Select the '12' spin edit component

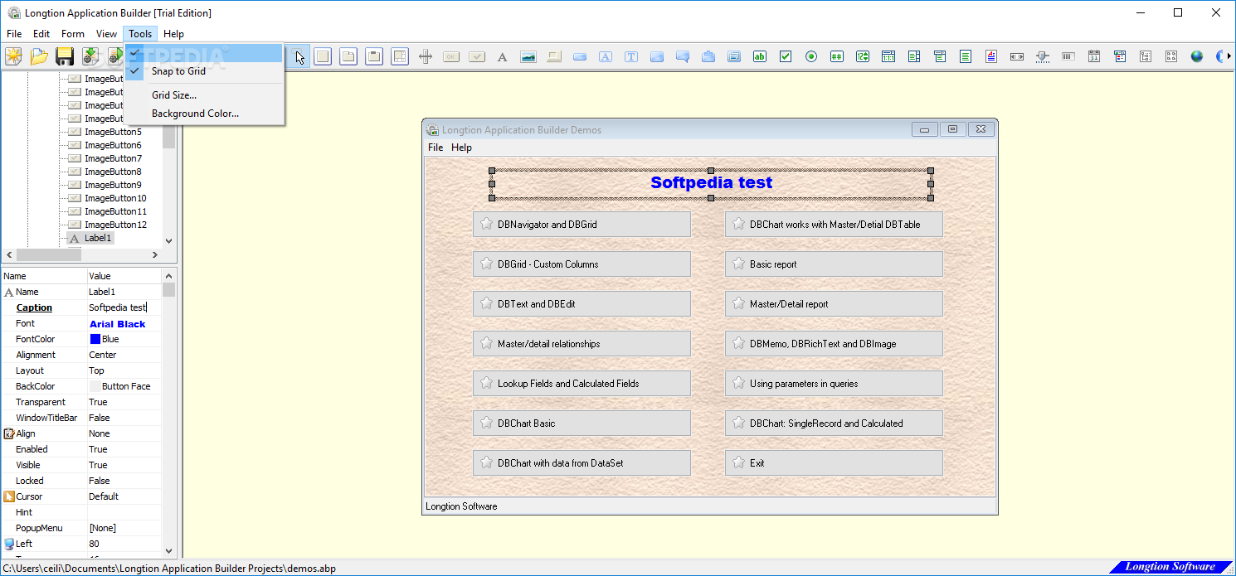click(863, 56)
